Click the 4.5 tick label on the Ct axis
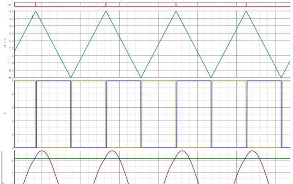The image size is (293, 184). [11, 11]
